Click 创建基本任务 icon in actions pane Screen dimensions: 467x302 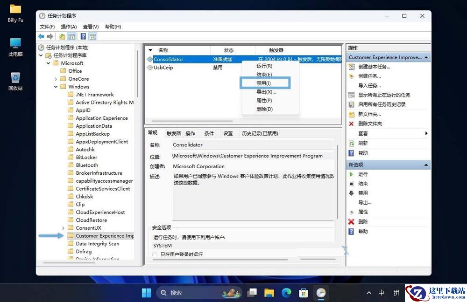352,67
